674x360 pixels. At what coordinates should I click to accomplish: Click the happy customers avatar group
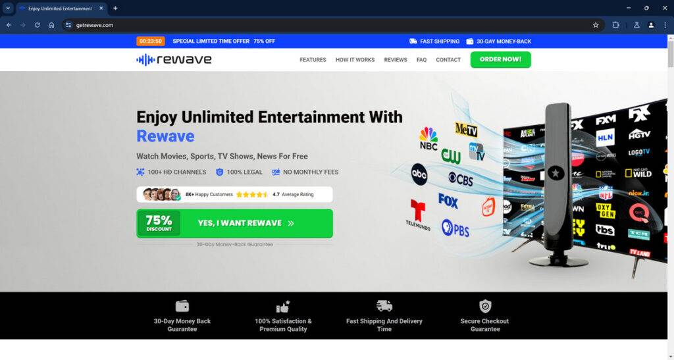tap(162, 195)
